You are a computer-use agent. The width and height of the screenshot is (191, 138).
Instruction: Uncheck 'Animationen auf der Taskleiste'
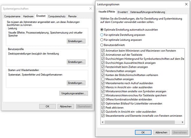[x=103, y=54]
